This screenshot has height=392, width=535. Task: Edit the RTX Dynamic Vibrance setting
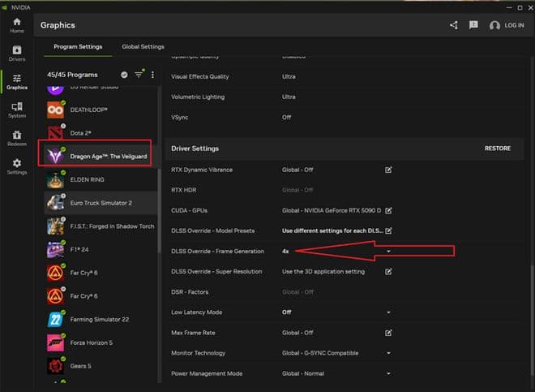pos(388,170)
